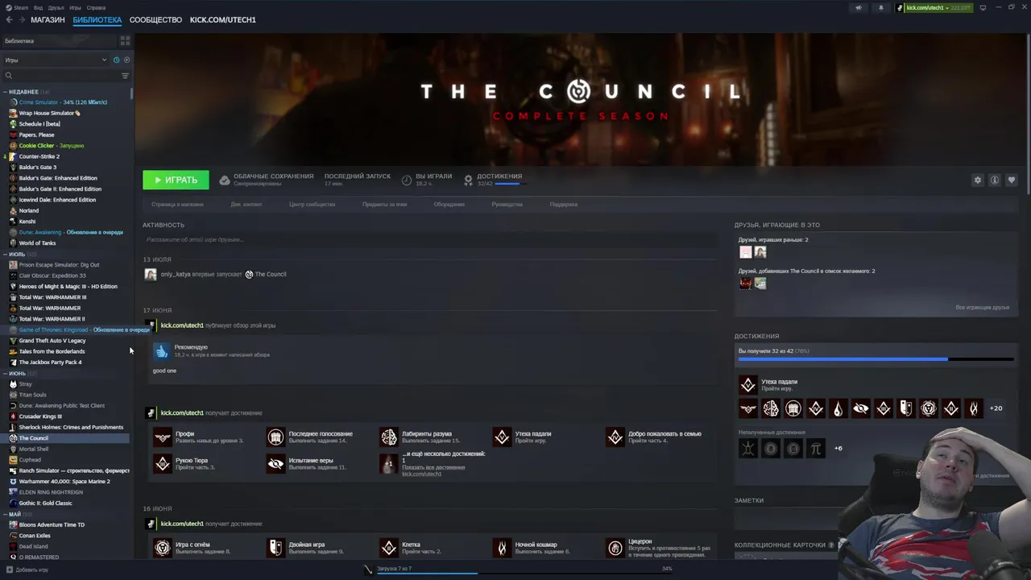Click the Профи achievement icon
The image size is (1031, 580).
coord(163,437)
